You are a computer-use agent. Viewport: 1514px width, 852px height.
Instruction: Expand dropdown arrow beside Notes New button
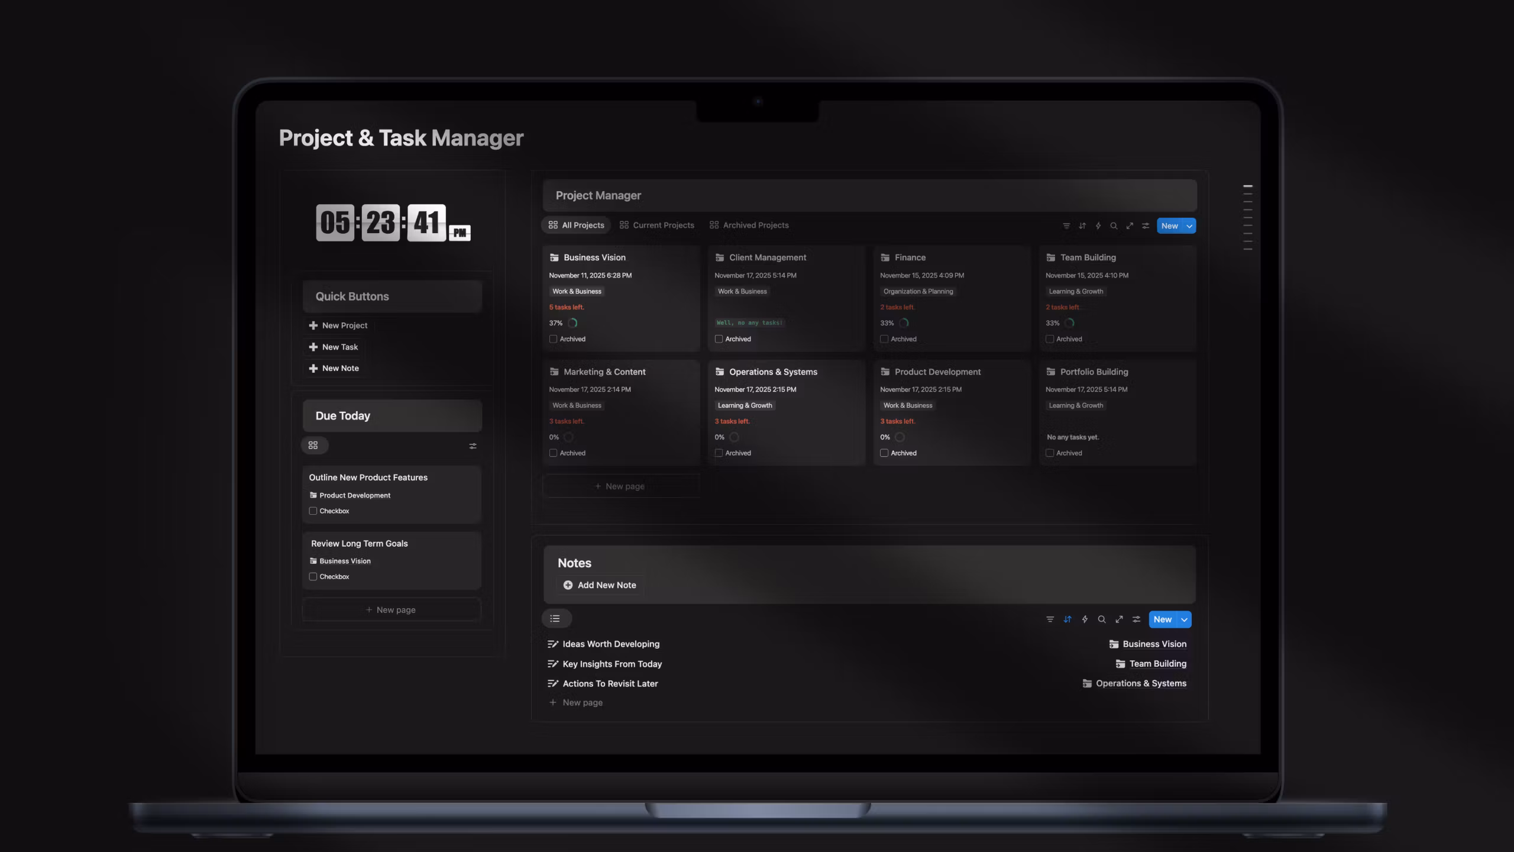(1185, 619)
